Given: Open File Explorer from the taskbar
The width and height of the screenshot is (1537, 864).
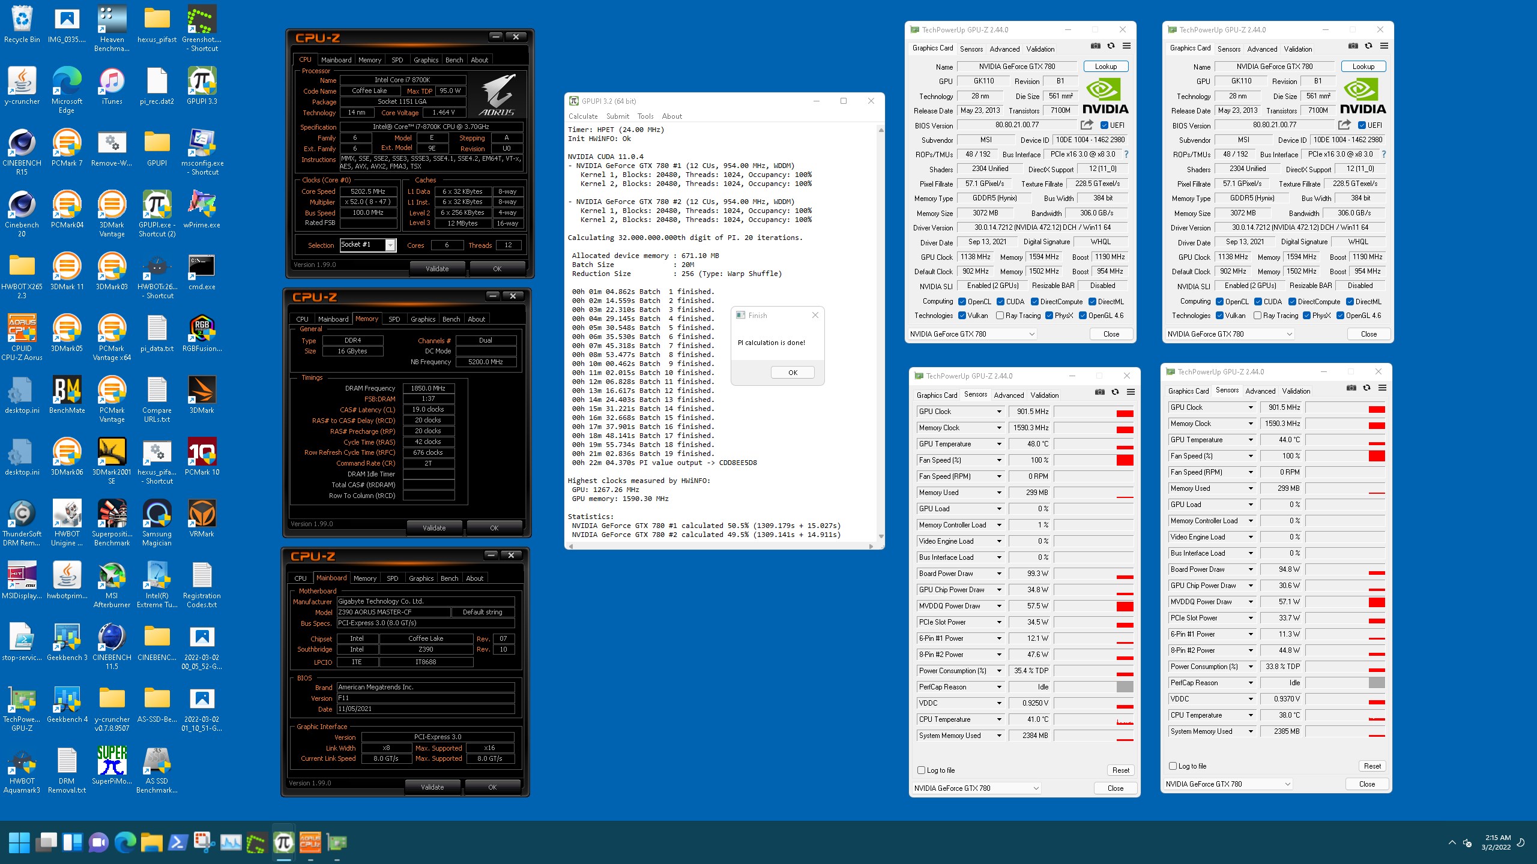Looking at the screenshot, I should [x=151, y=842].
